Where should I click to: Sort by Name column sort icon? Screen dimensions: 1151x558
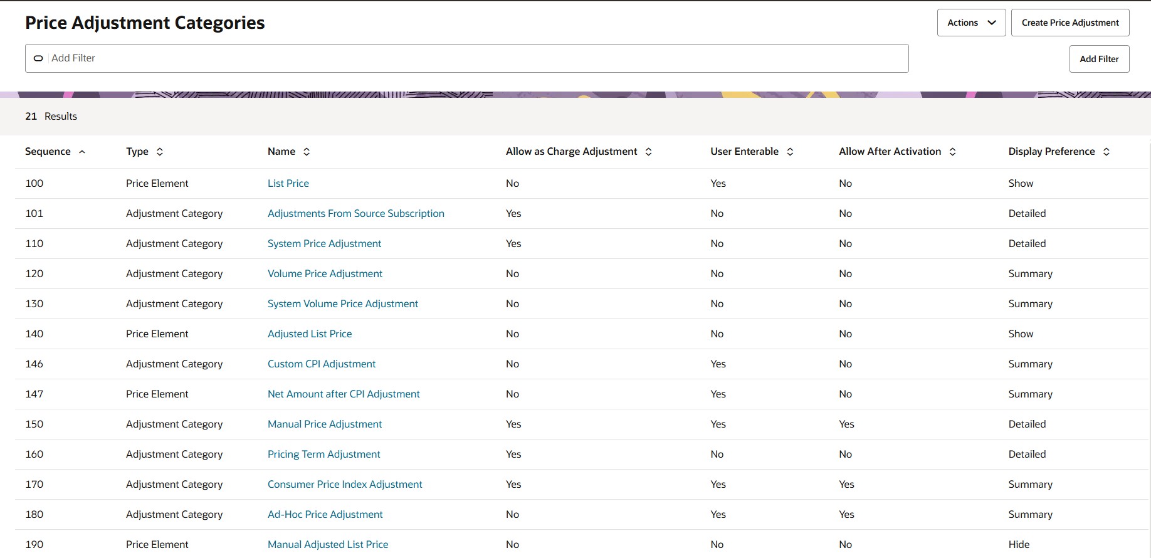(x=307, y=152)
